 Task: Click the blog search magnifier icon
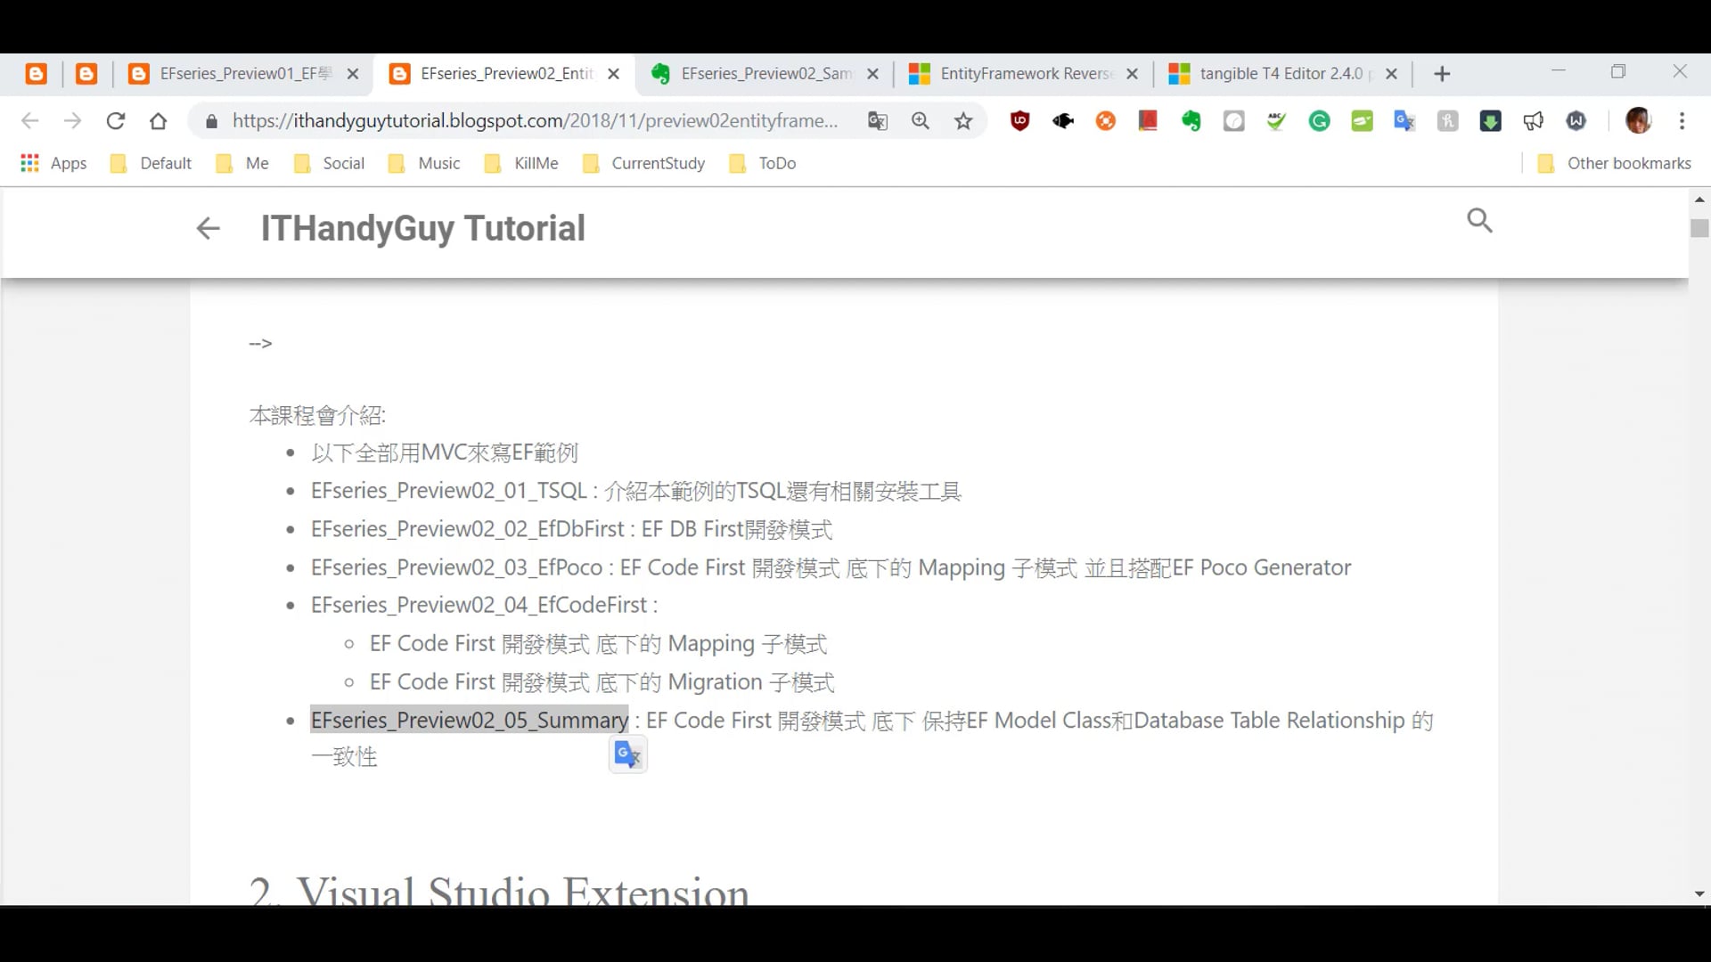[x=1479, y=220]
